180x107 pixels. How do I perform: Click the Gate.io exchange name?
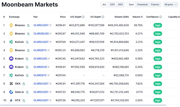[x=19, y=92]
